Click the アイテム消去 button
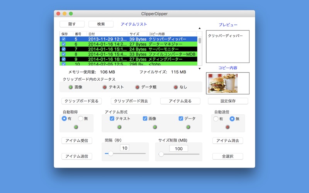This screenshot has width=309, height=193. 228,141
